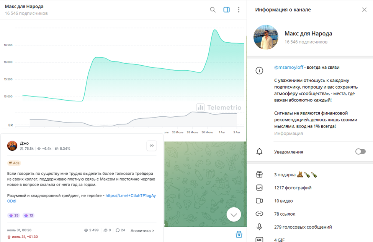Toggle the side panel layout icon
The width and height of the screenshot is (373, 242).
tap(226, 10)
